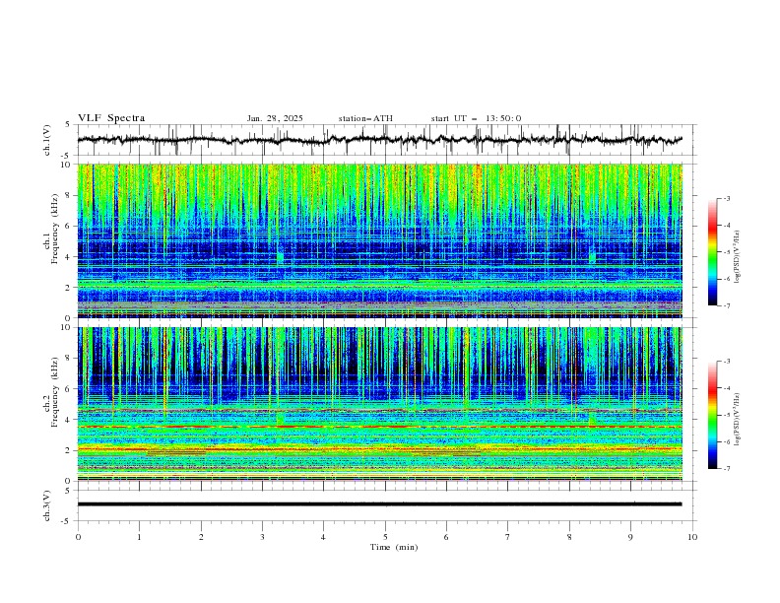Click time axis tick label "9"
The image size is (780, 603).
pyautogui.click(x=630, y=537)
